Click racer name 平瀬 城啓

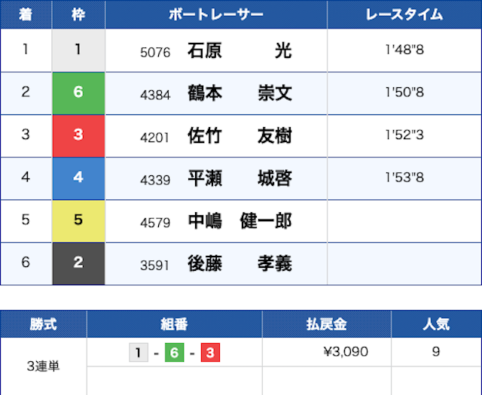239,178
